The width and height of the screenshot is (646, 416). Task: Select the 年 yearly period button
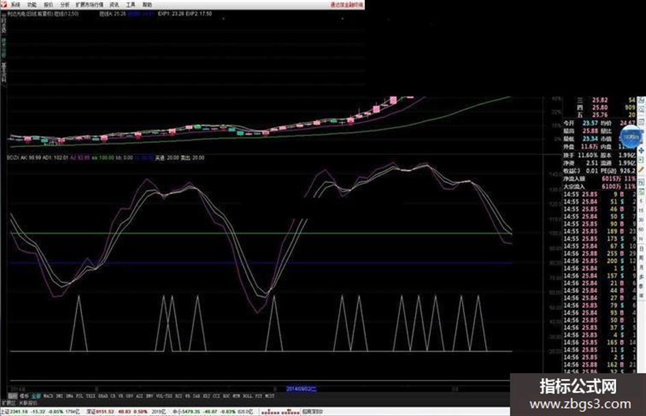[641, 296]
